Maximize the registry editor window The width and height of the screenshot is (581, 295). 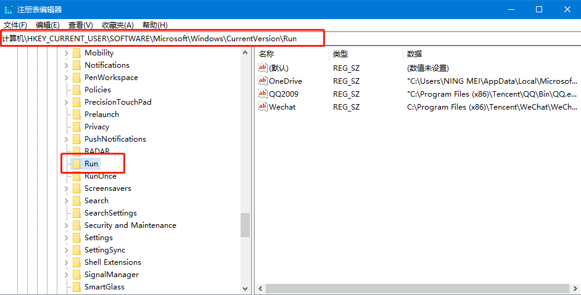(539, 10)
